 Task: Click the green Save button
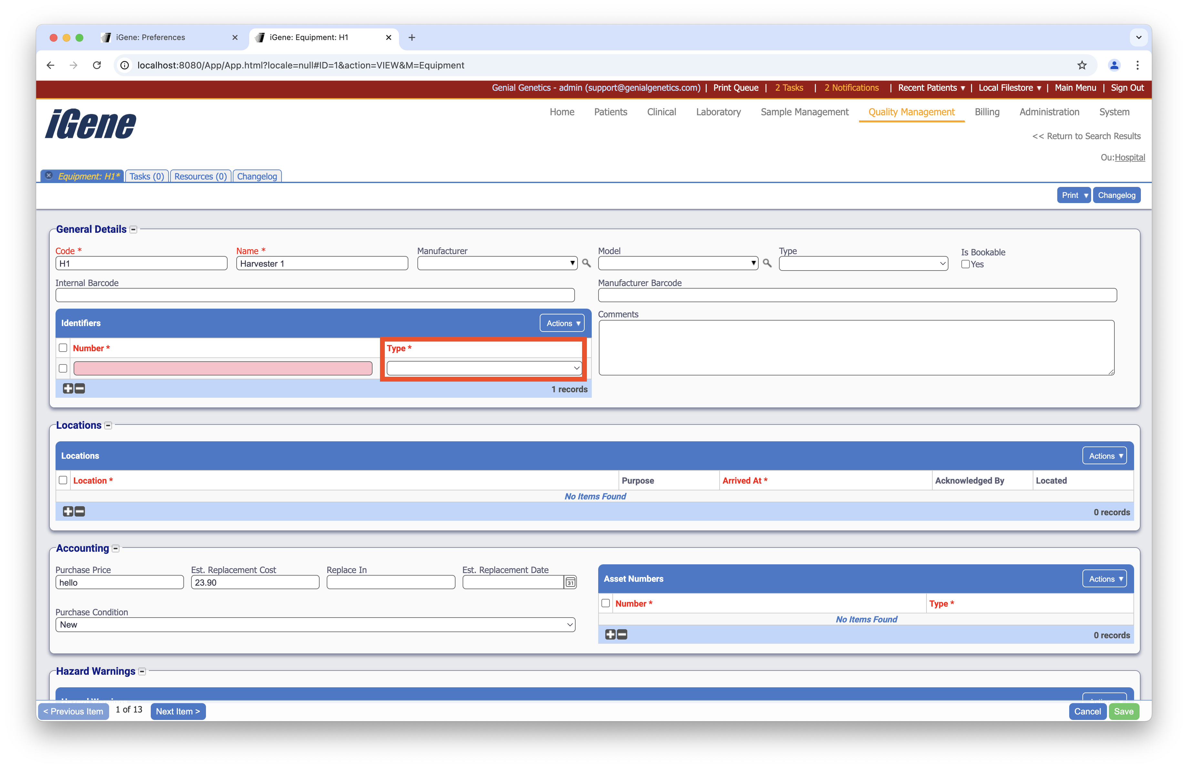tap(1124, 712)
